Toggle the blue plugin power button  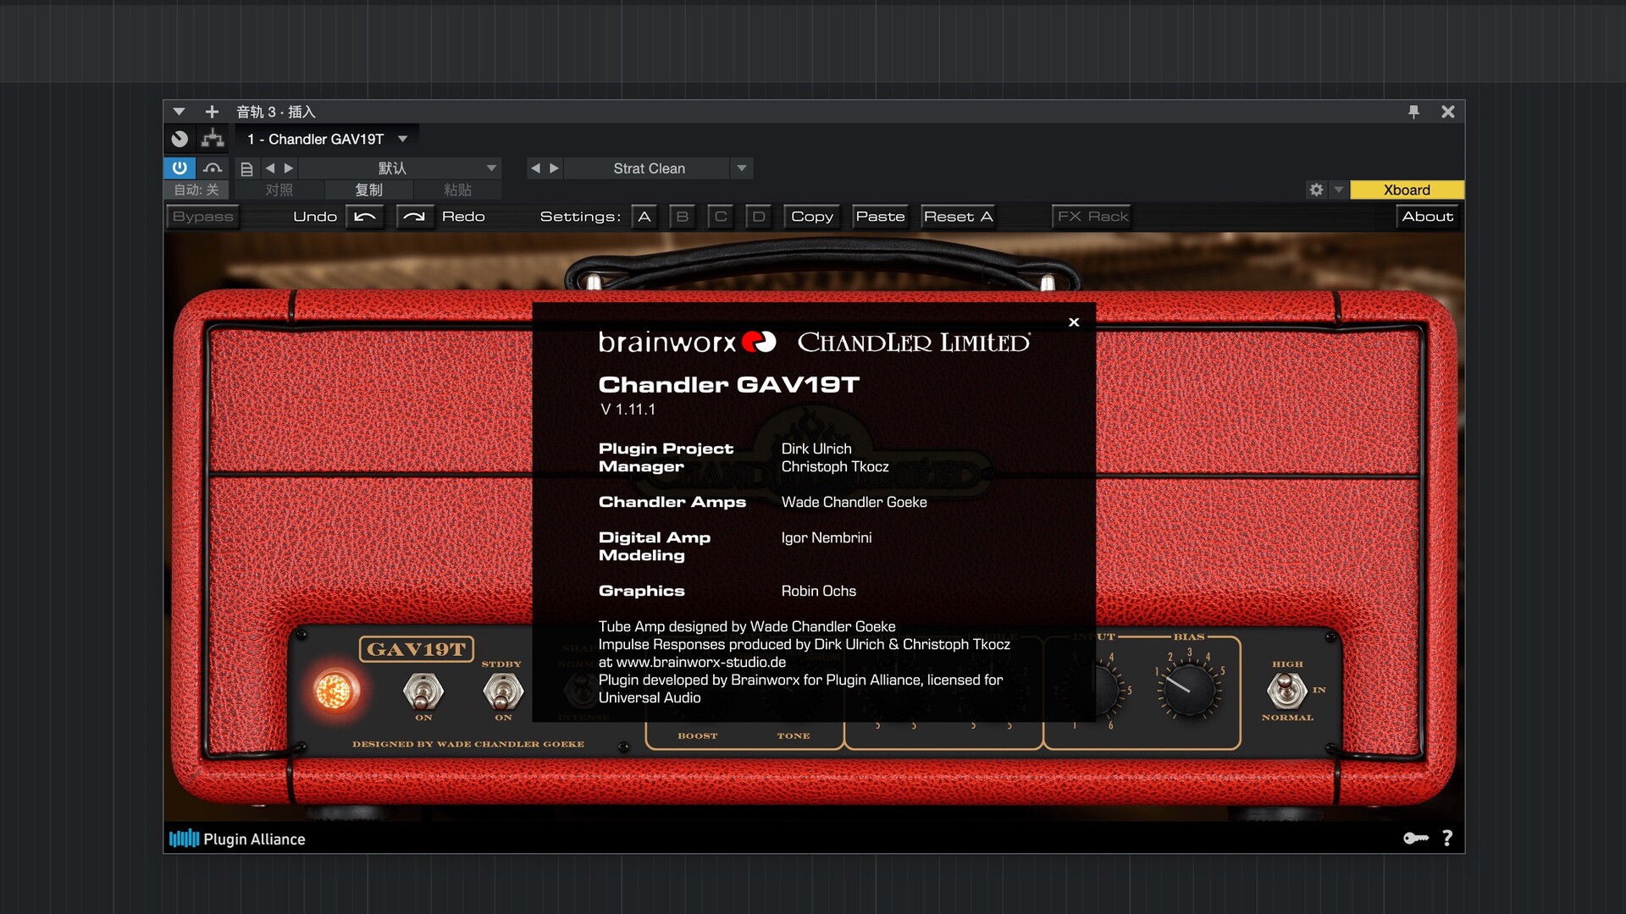pyautogui.click(x=180, y=168)
